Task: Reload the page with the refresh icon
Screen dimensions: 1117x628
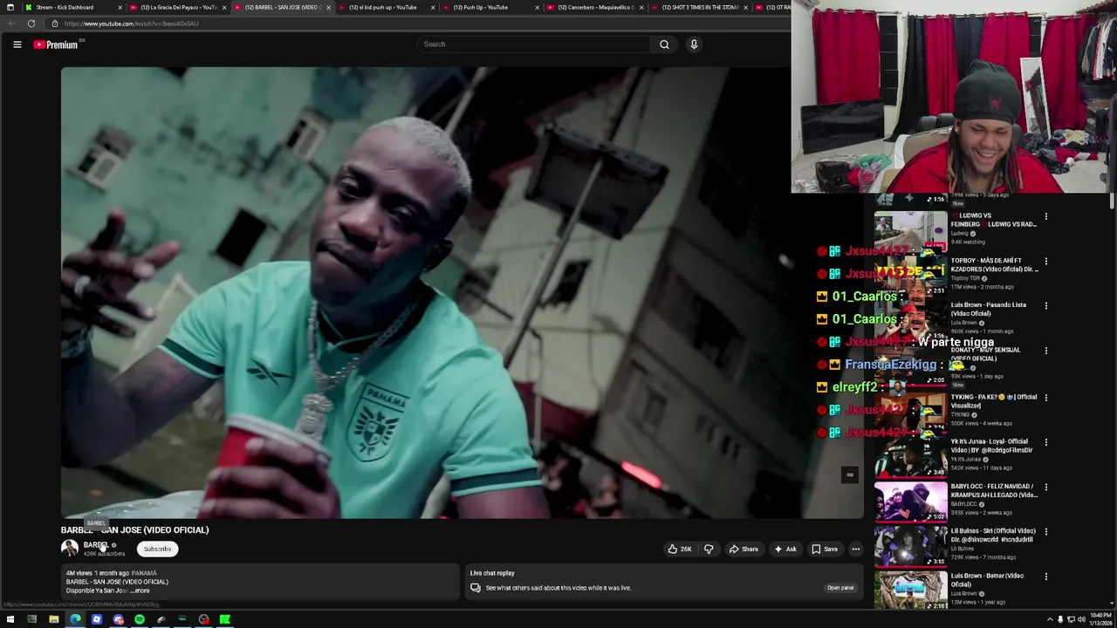Action: coord(31,24)
